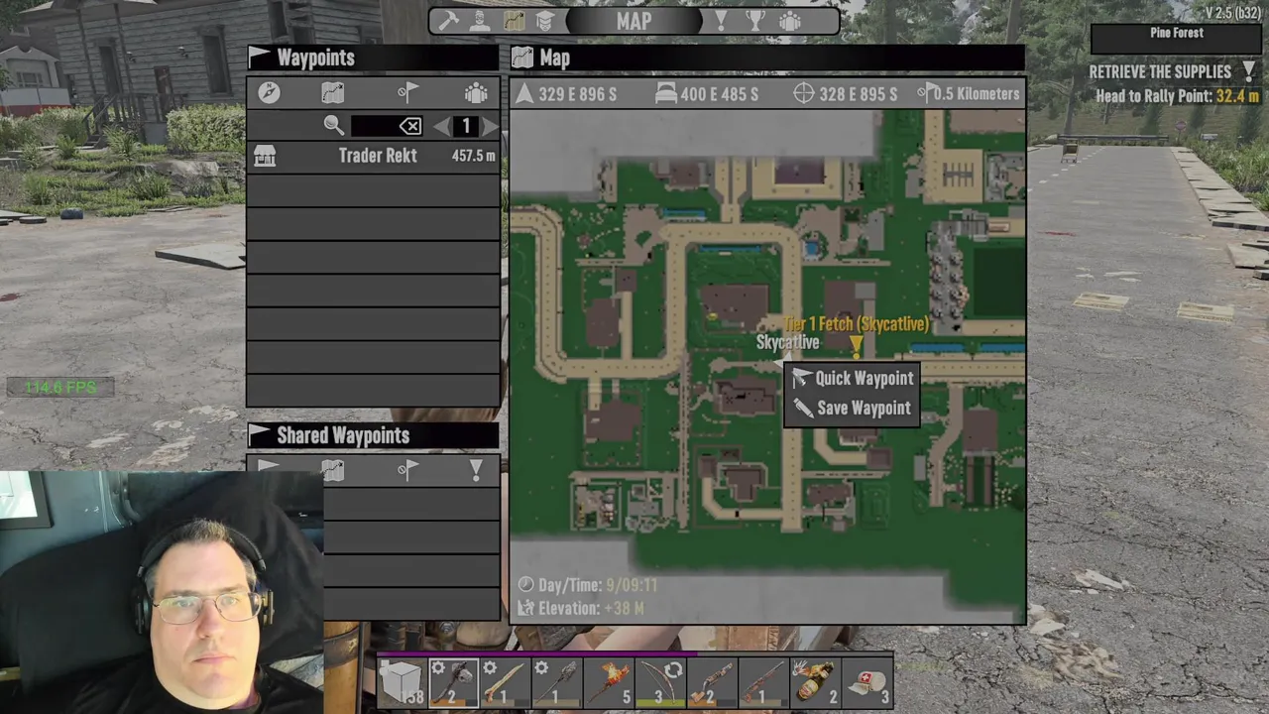
Task: Go to previous waypoint page
Action: click(x=442, y=126)
